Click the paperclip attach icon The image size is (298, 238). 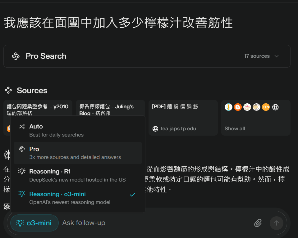click(x=258, y=223)
